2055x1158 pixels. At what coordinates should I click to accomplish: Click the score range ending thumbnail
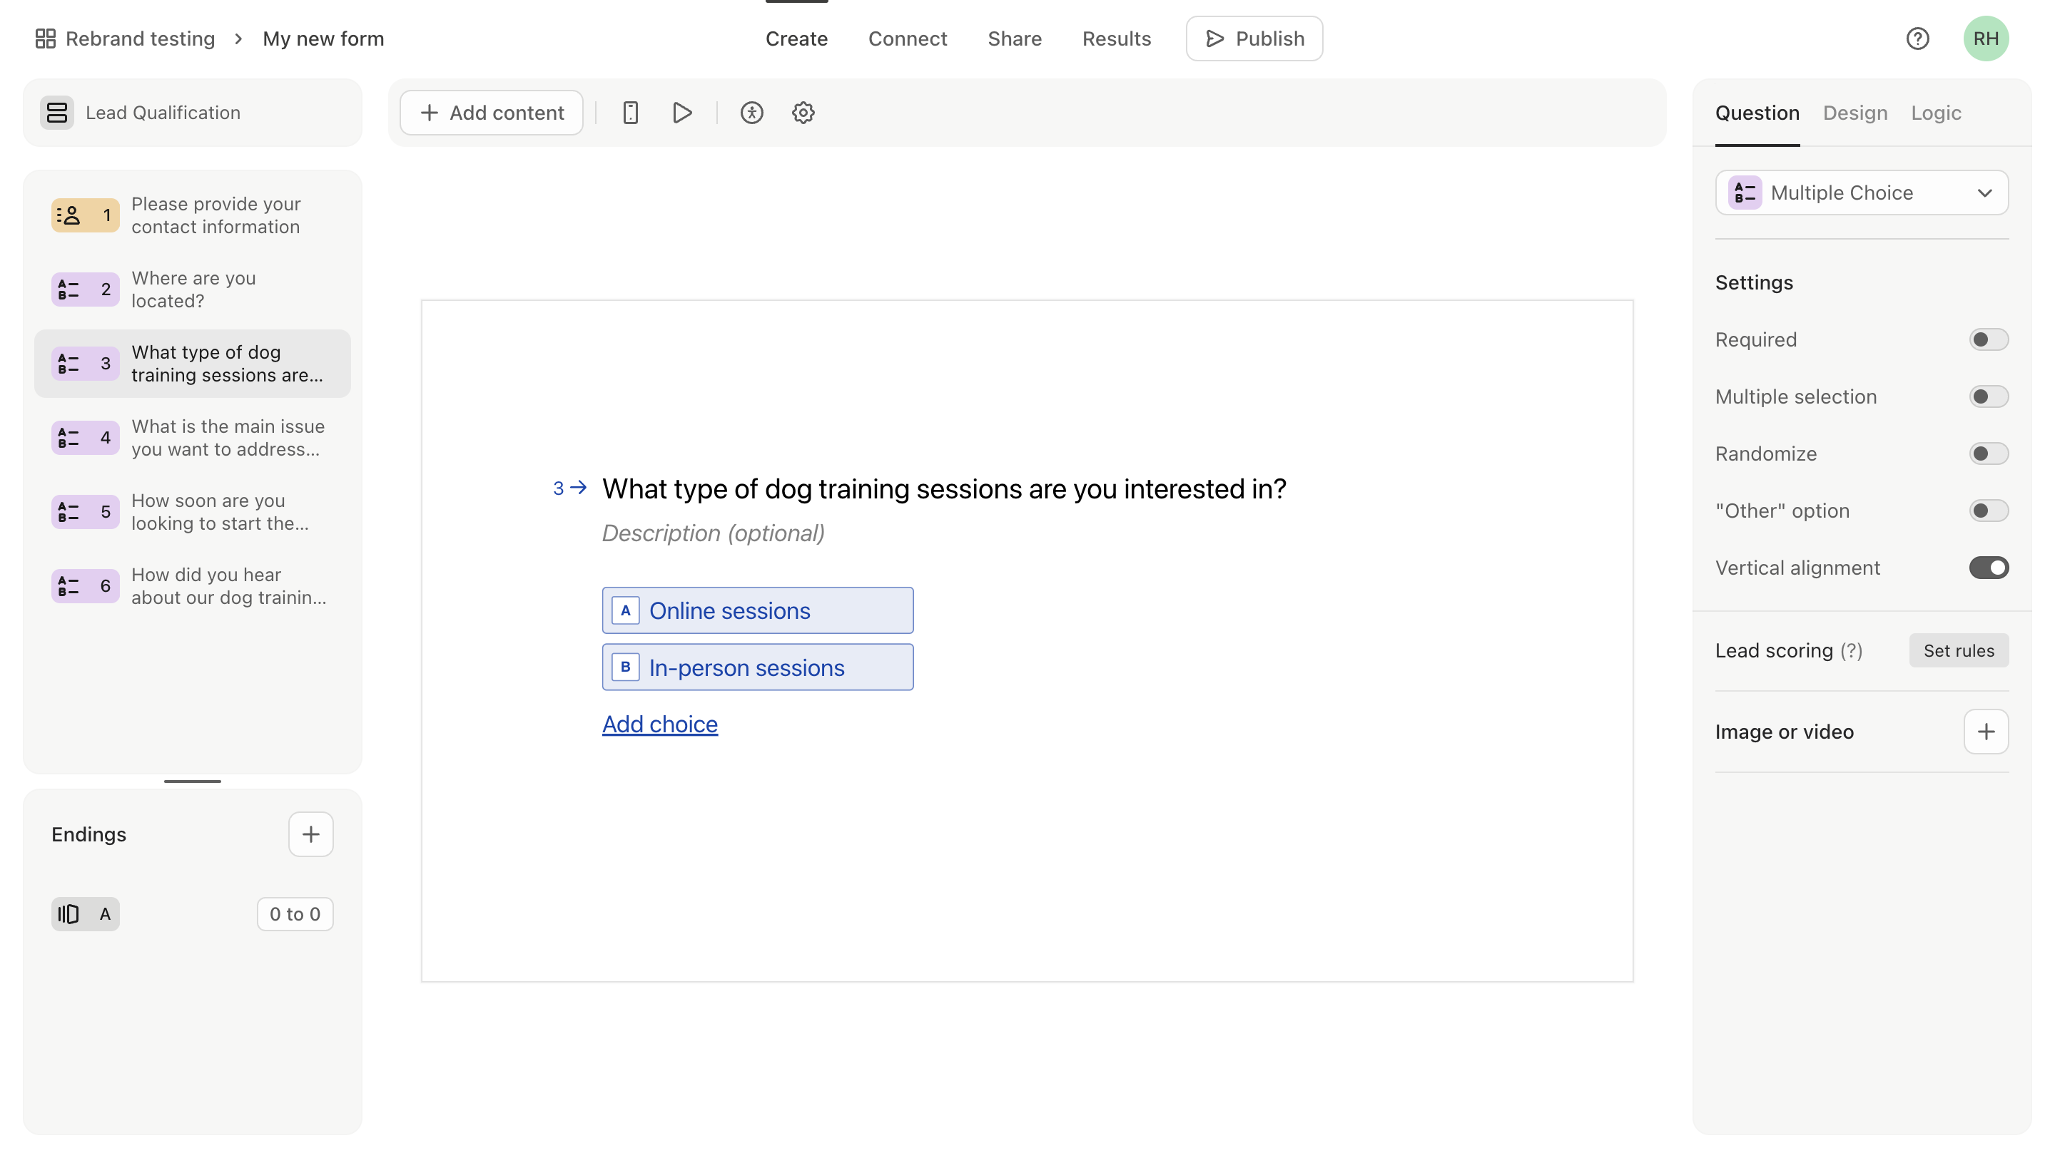[x=295, y=914]
